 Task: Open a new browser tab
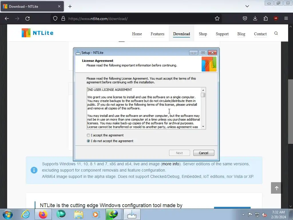70,7
